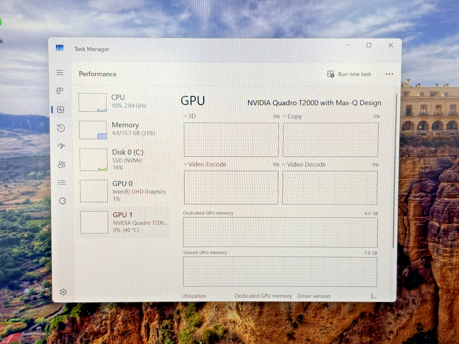
Task: Expand the Copy engine dropdown
Action: point(292,116)
